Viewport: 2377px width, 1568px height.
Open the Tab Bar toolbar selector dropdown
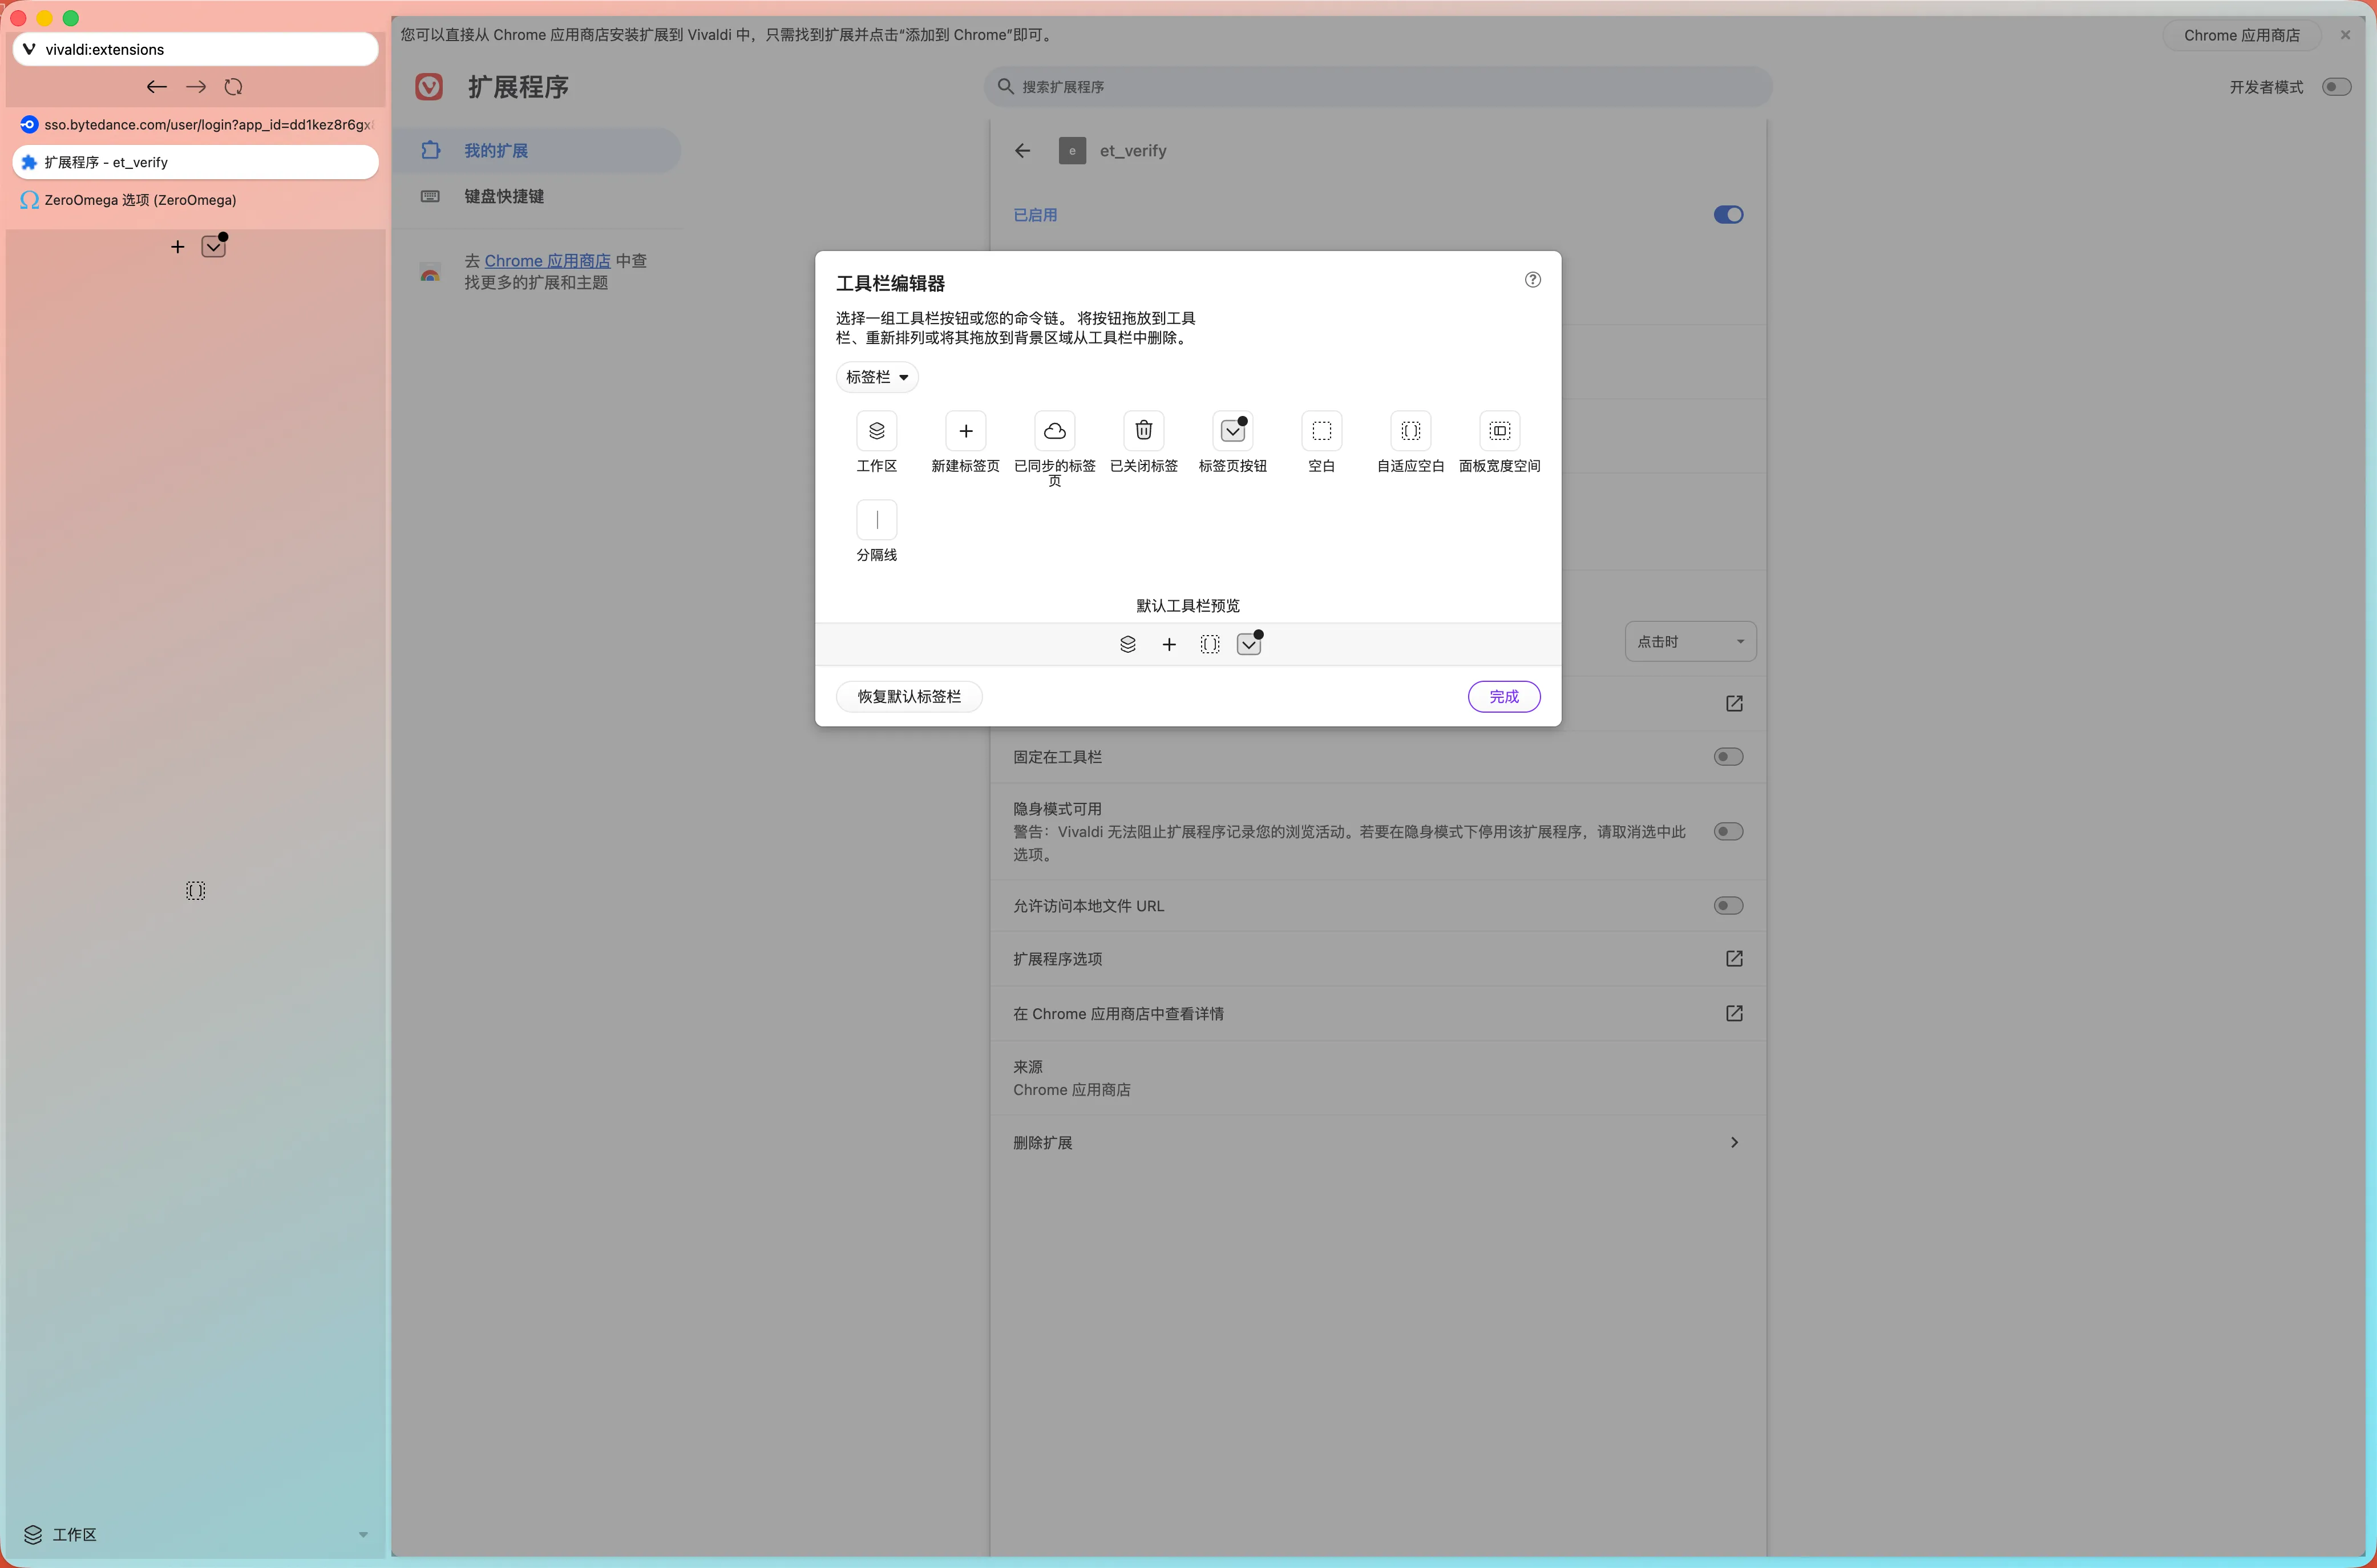tap(876, 377)
